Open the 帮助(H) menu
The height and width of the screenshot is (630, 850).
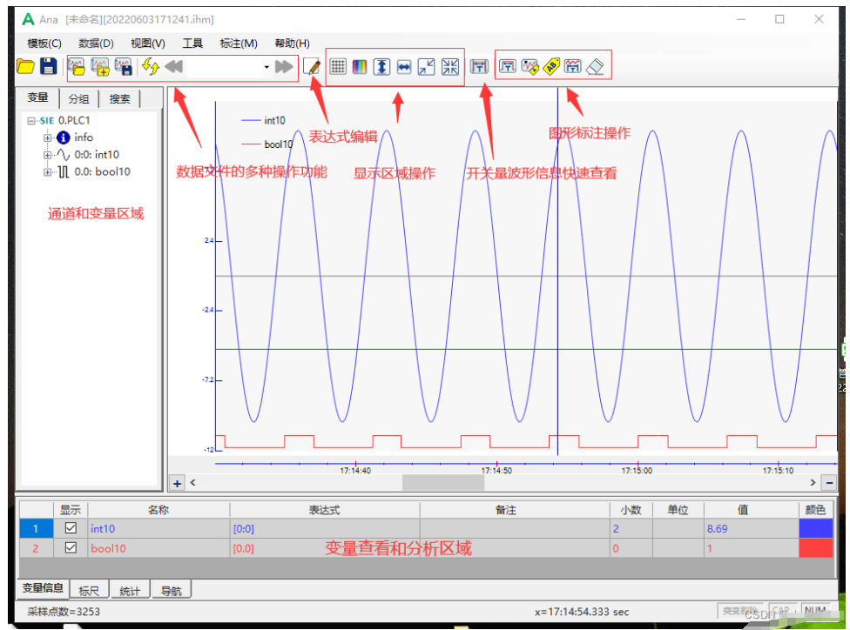[x=293, y=44]
